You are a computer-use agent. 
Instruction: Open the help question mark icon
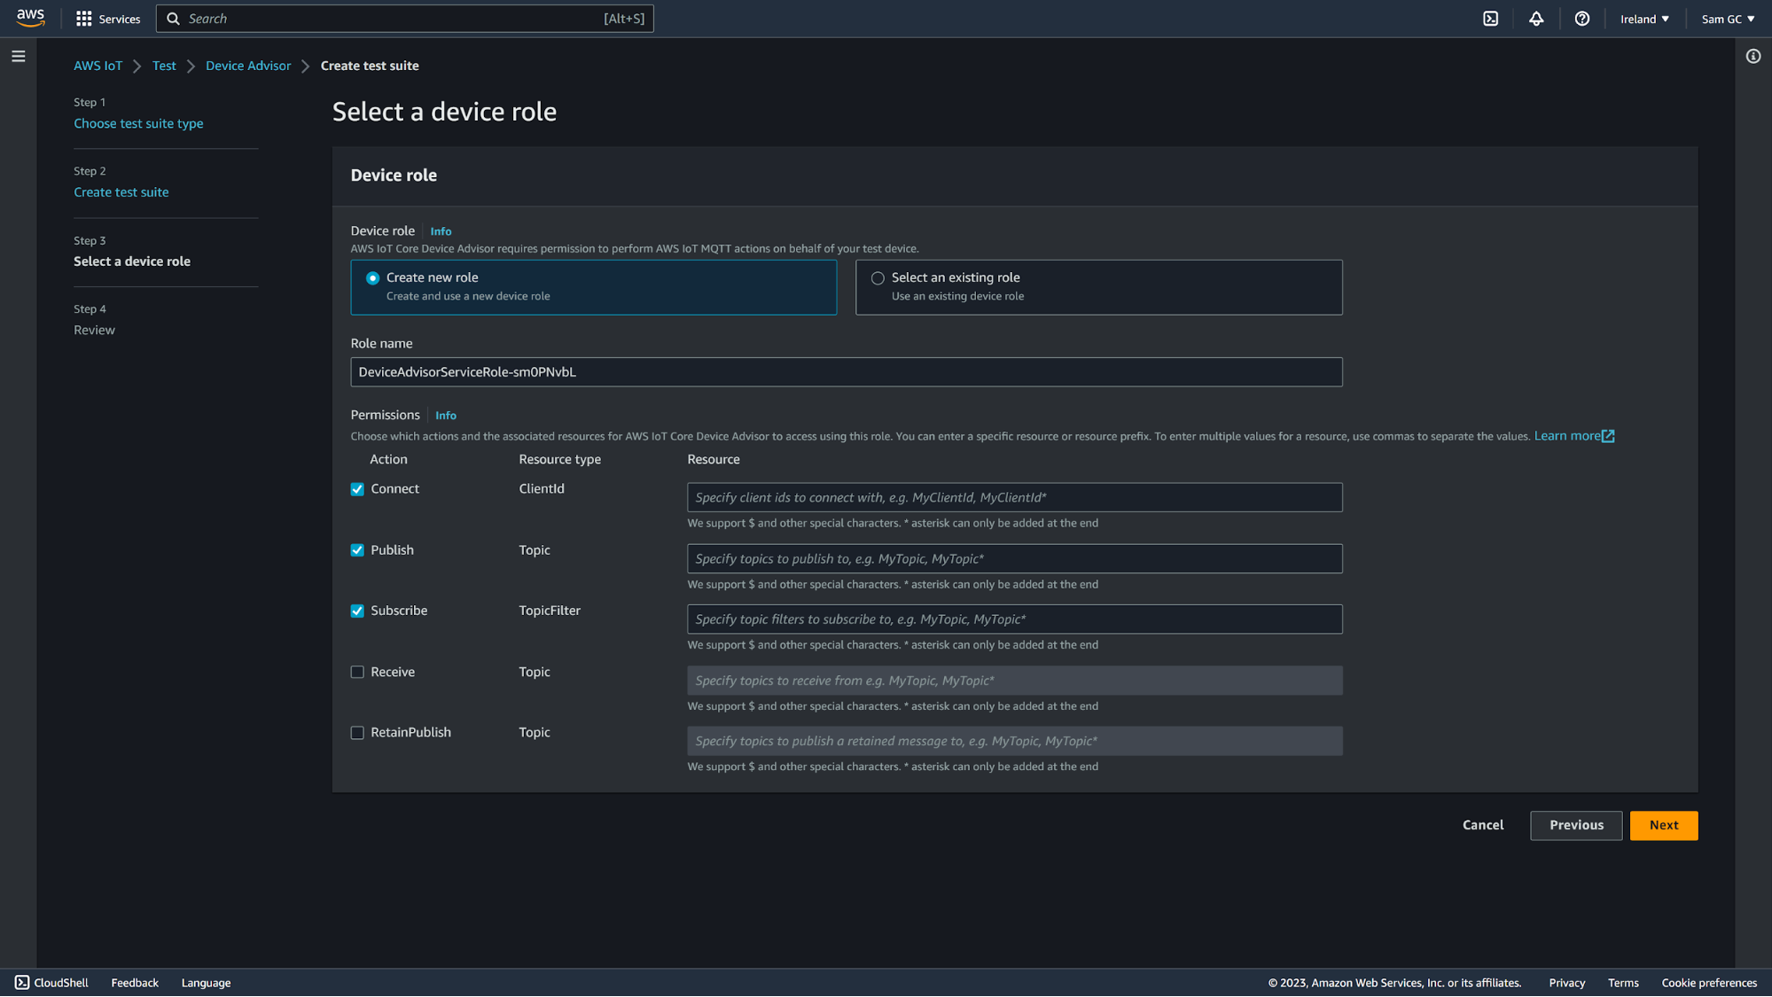1581,19
